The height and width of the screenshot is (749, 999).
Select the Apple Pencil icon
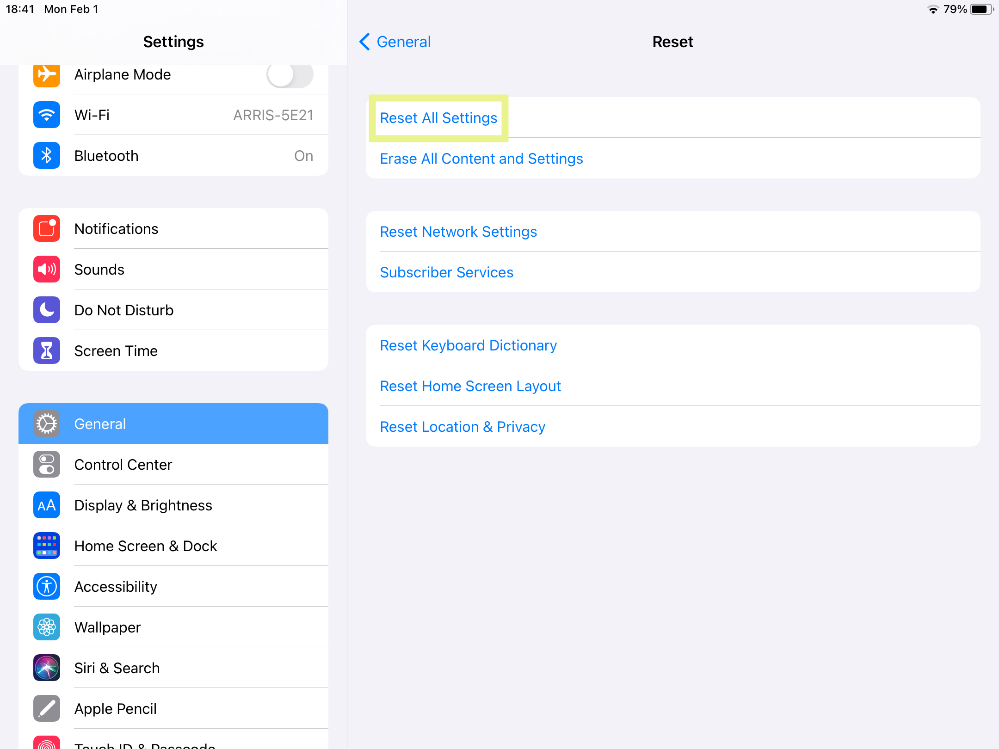click(46, 708)
